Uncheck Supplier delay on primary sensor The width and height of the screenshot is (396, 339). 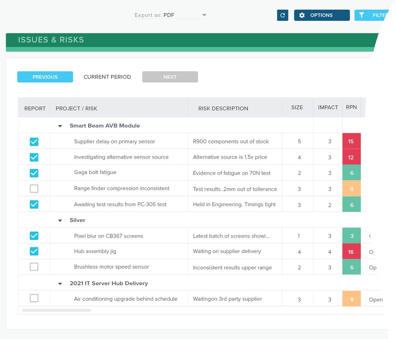pos(34,142)
